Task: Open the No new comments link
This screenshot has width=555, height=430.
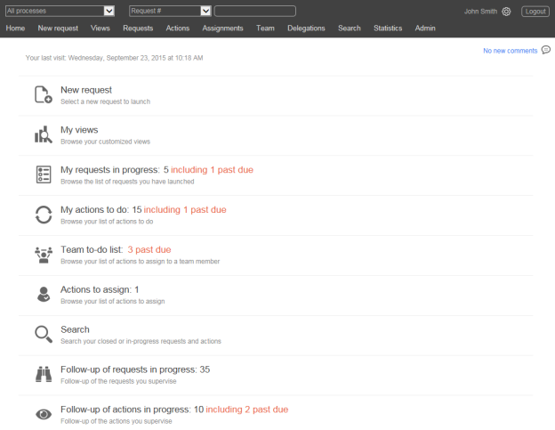Action: click(510, 51)
